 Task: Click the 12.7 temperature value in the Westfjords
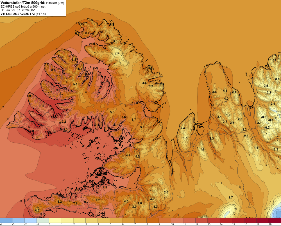53,84
